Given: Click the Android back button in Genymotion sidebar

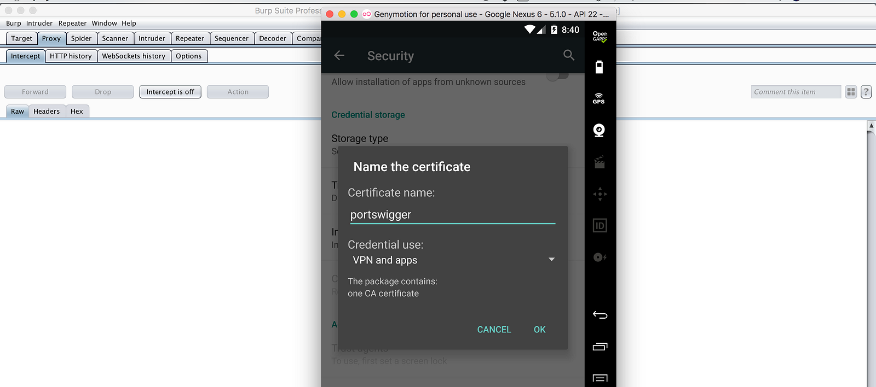Looking at the screenshot, I should click(600, 315).
